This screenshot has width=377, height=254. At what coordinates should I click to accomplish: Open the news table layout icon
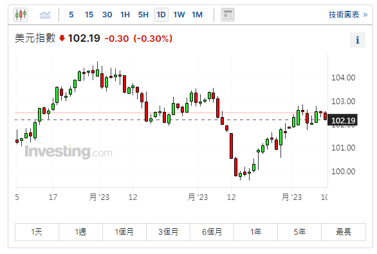pyautogui.click(x=228, y=15)
